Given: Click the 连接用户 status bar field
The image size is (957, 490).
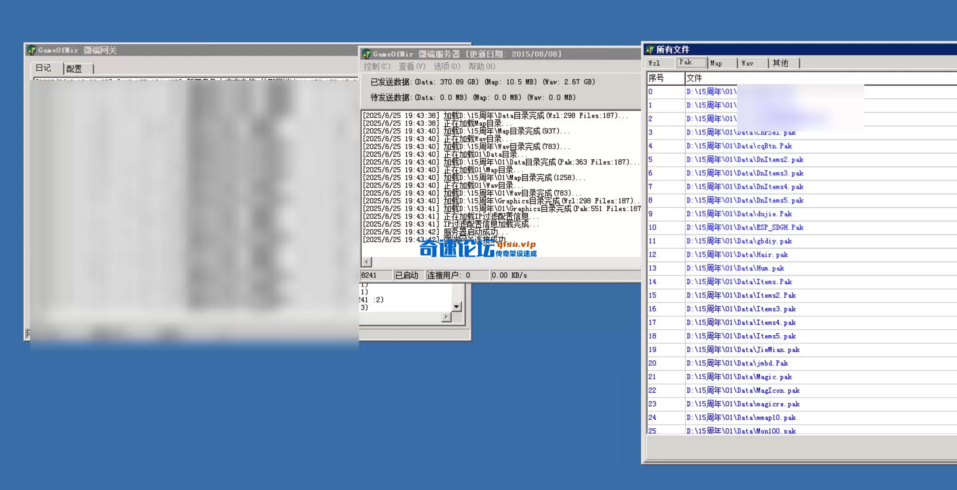Looking at the screenshot, I should 448,275.
